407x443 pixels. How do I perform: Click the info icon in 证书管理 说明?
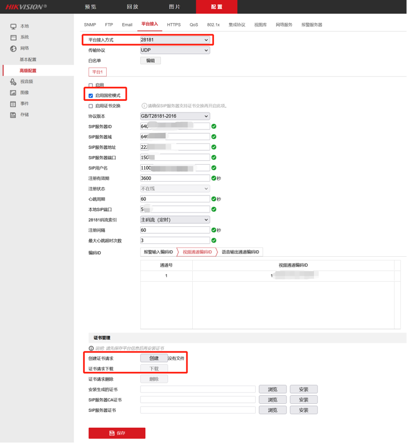click(x=91, y=348)
